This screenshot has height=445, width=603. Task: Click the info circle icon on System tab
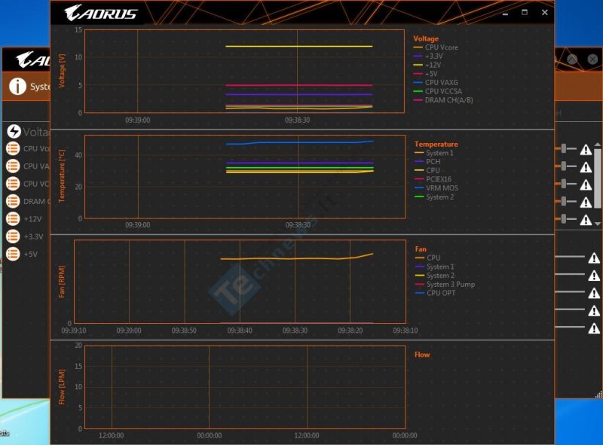tap(17, 86)
